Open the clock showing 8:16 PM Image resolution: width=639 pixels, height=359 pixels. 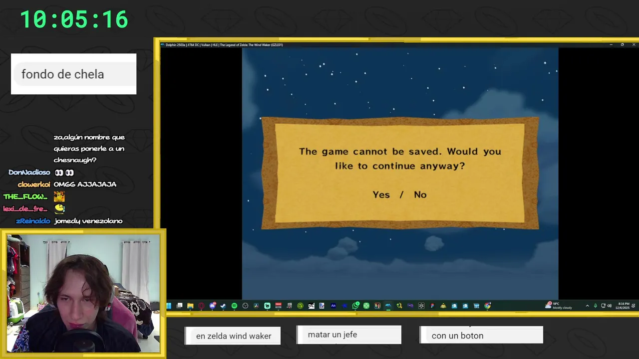click(x=624, y=306)
